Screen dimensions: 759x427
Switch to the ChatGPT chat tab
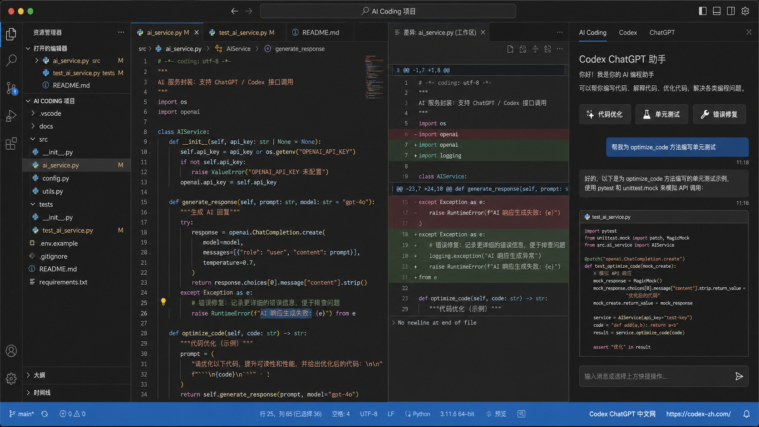tap(662, 32)
